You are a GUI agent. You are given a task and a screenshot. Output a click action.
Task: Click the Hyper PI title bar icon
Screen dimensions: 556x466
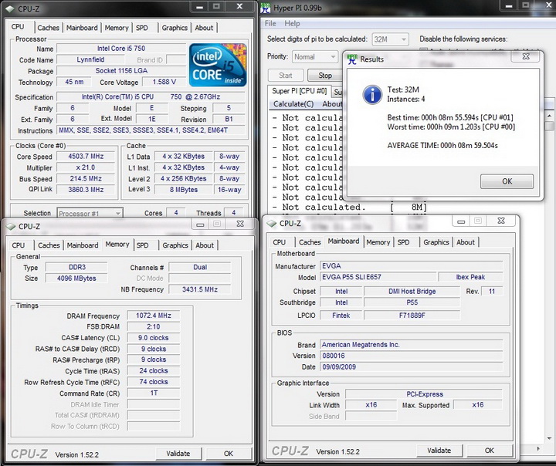(265, 8)
